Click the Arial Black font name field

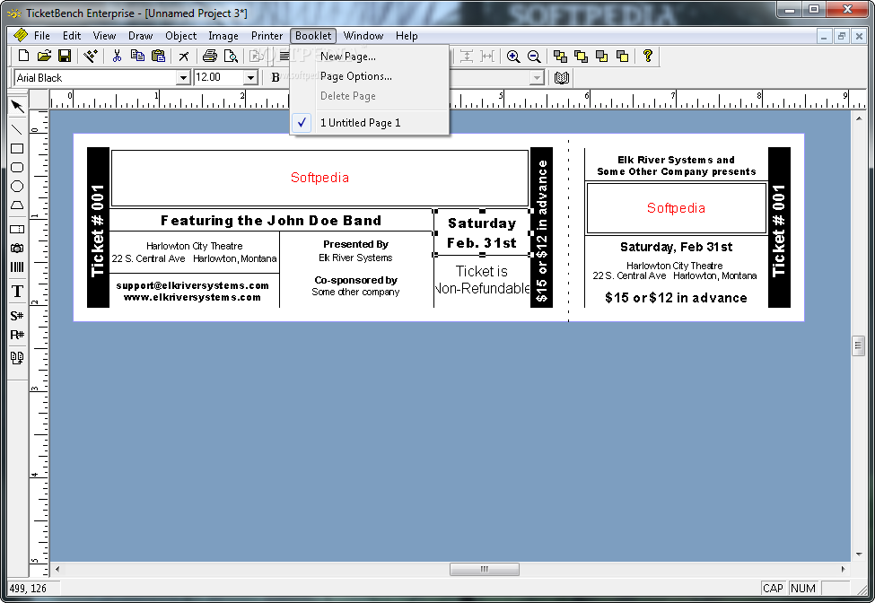95,77
